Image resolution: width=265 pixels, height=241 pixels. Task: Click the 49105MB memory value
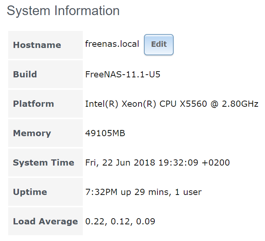(105, 133)
